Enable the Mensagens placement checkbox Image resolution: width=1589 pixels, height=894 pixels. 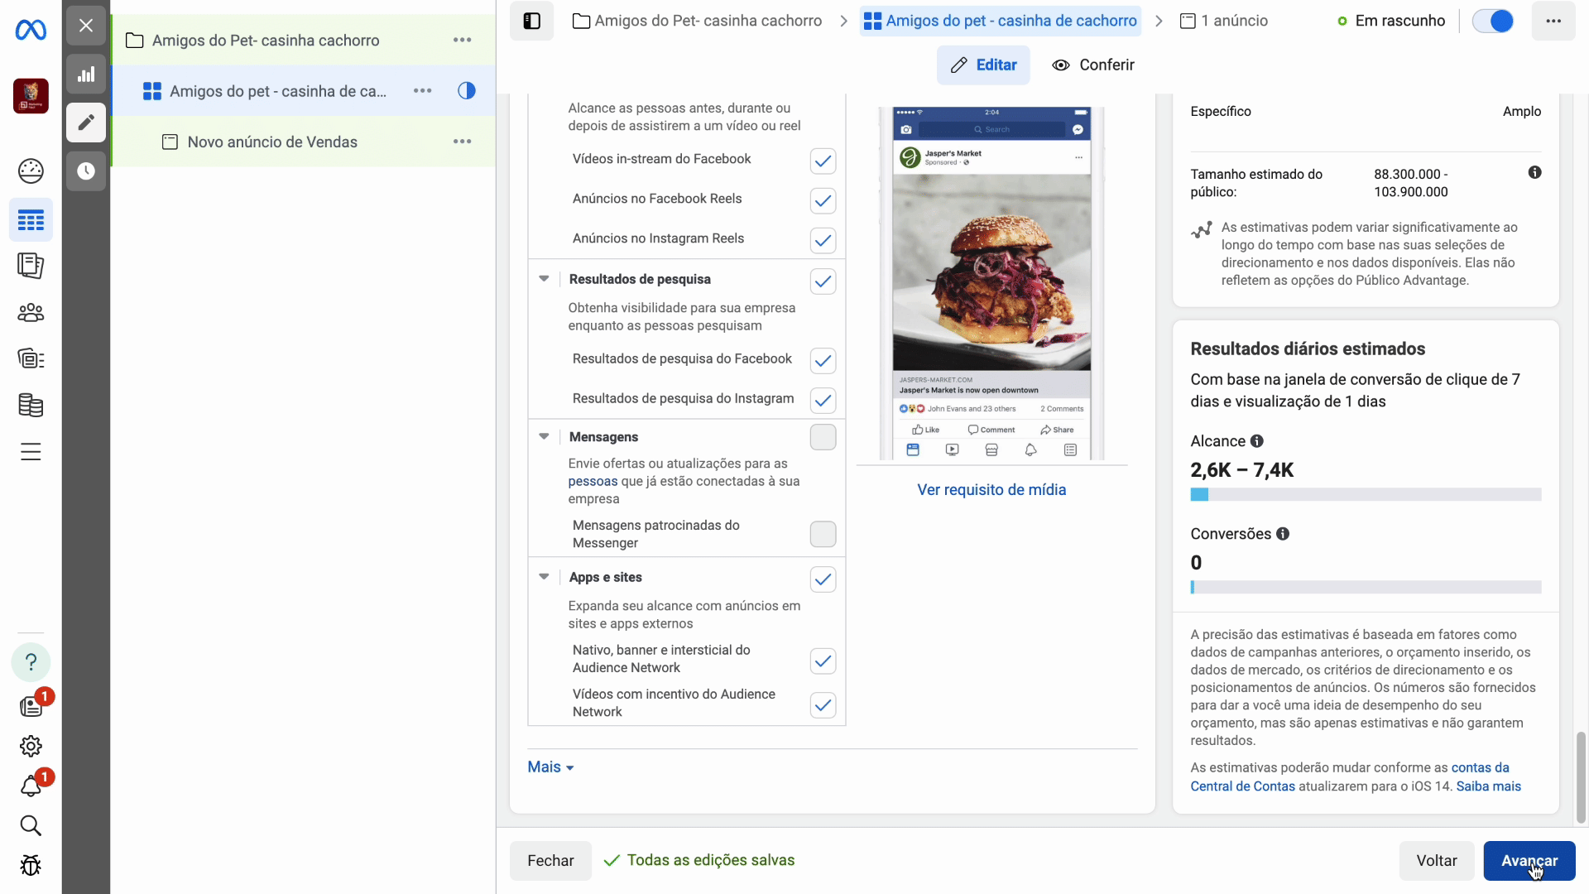[823, 437]
